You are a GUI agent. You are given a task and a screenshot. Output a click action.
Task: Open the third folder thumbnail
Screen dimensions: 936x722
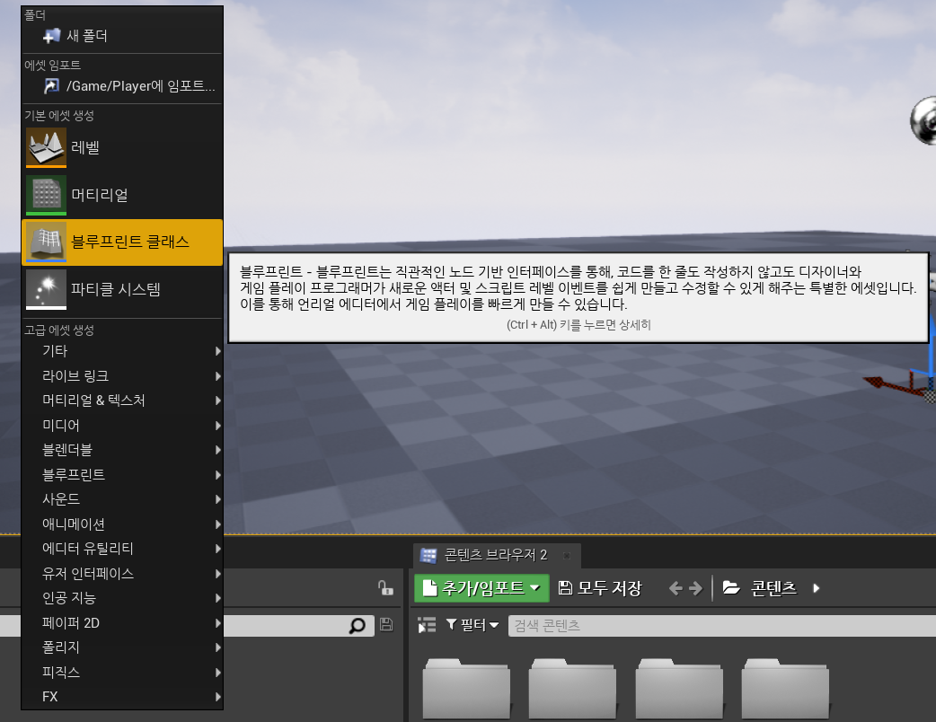[679, 689]
